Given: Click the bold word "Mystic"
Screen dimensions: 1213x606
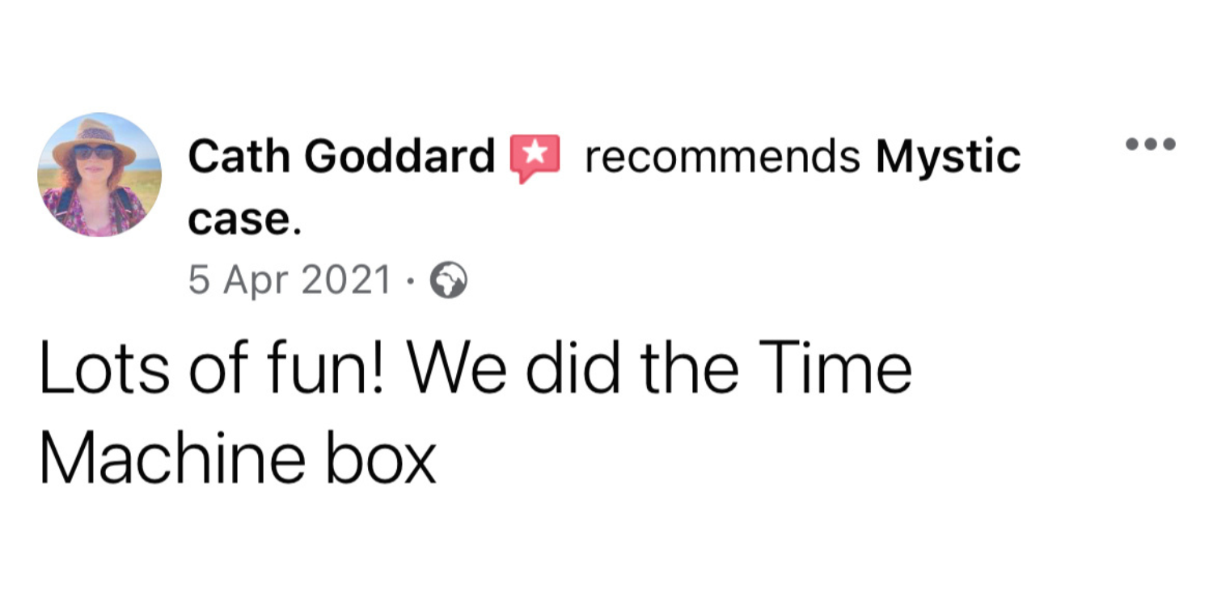Looking at the screenshot, I should point(949,158).
